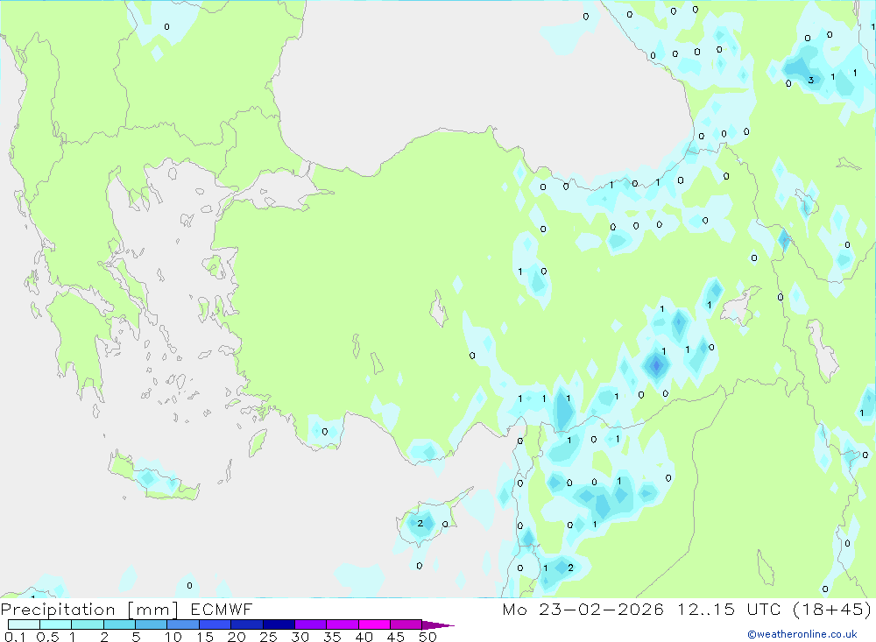Viewport: 876px width, 642px height.
Task: Click the 30–35 mm violet legend swatch
Action: coord(310,624)
